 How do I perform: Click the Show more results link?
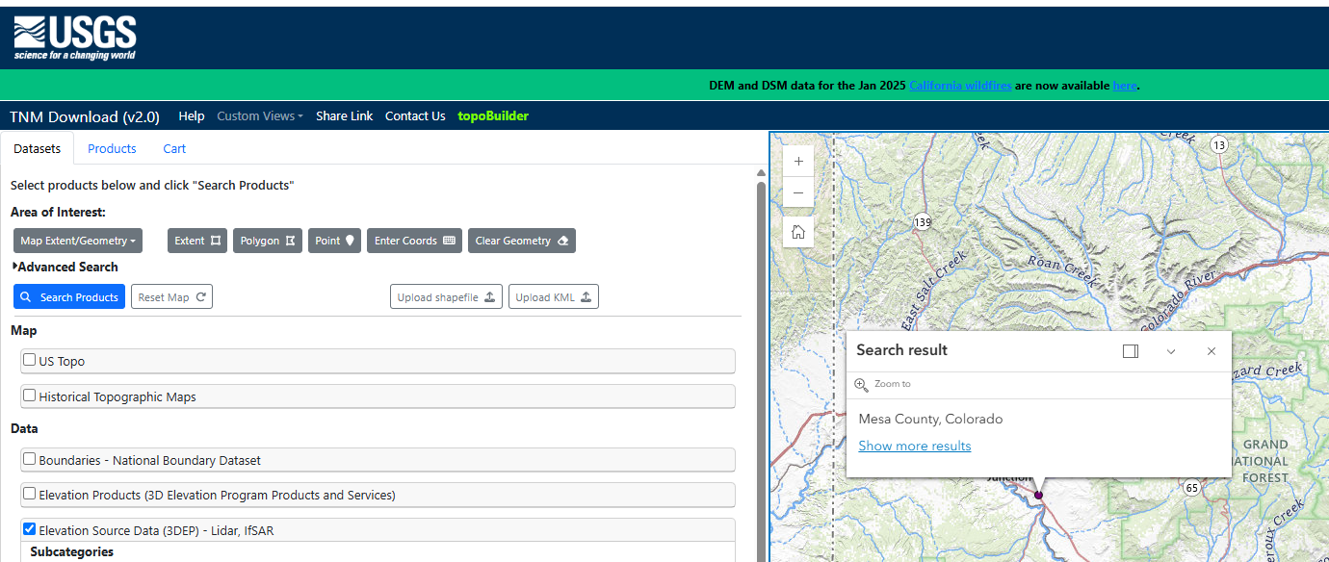coord(914,446)
